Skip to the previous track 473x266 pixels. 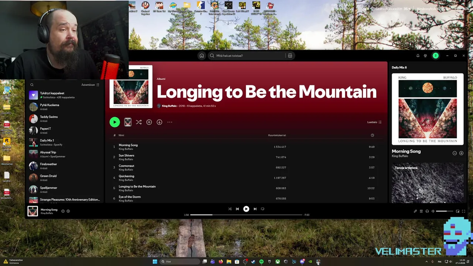(237, 209)
